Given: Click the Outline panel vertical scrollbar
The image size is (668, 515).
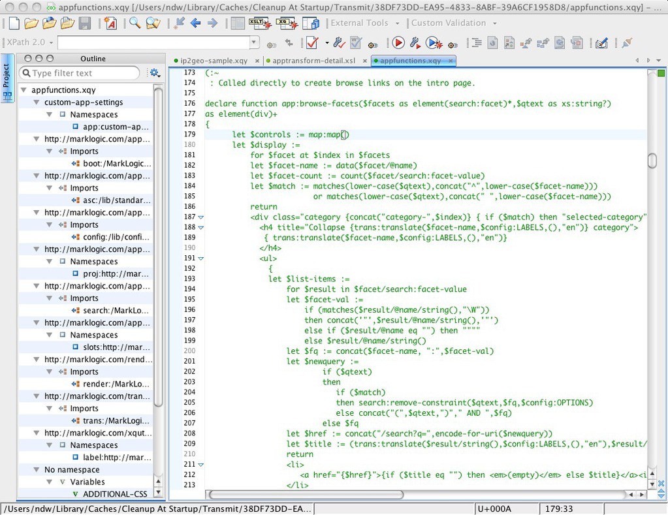Looking at the screenshot, I should click(x=158, y=246).
